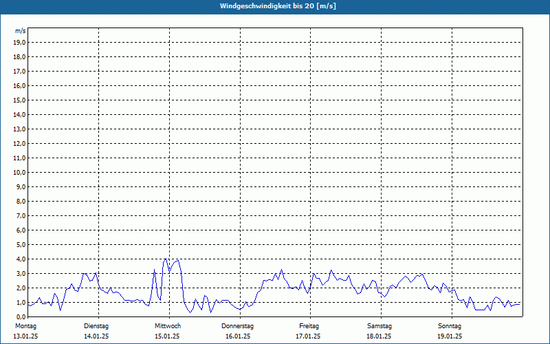Select the 'Mittwoch' day label
The height and width of the screenshot is (344, 550).
[x=168, y=326]
